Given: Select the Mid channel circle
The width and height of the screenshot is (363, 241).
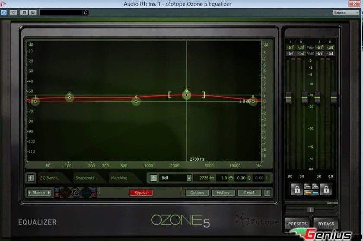Looking at the screenshot, I should 65,193.
